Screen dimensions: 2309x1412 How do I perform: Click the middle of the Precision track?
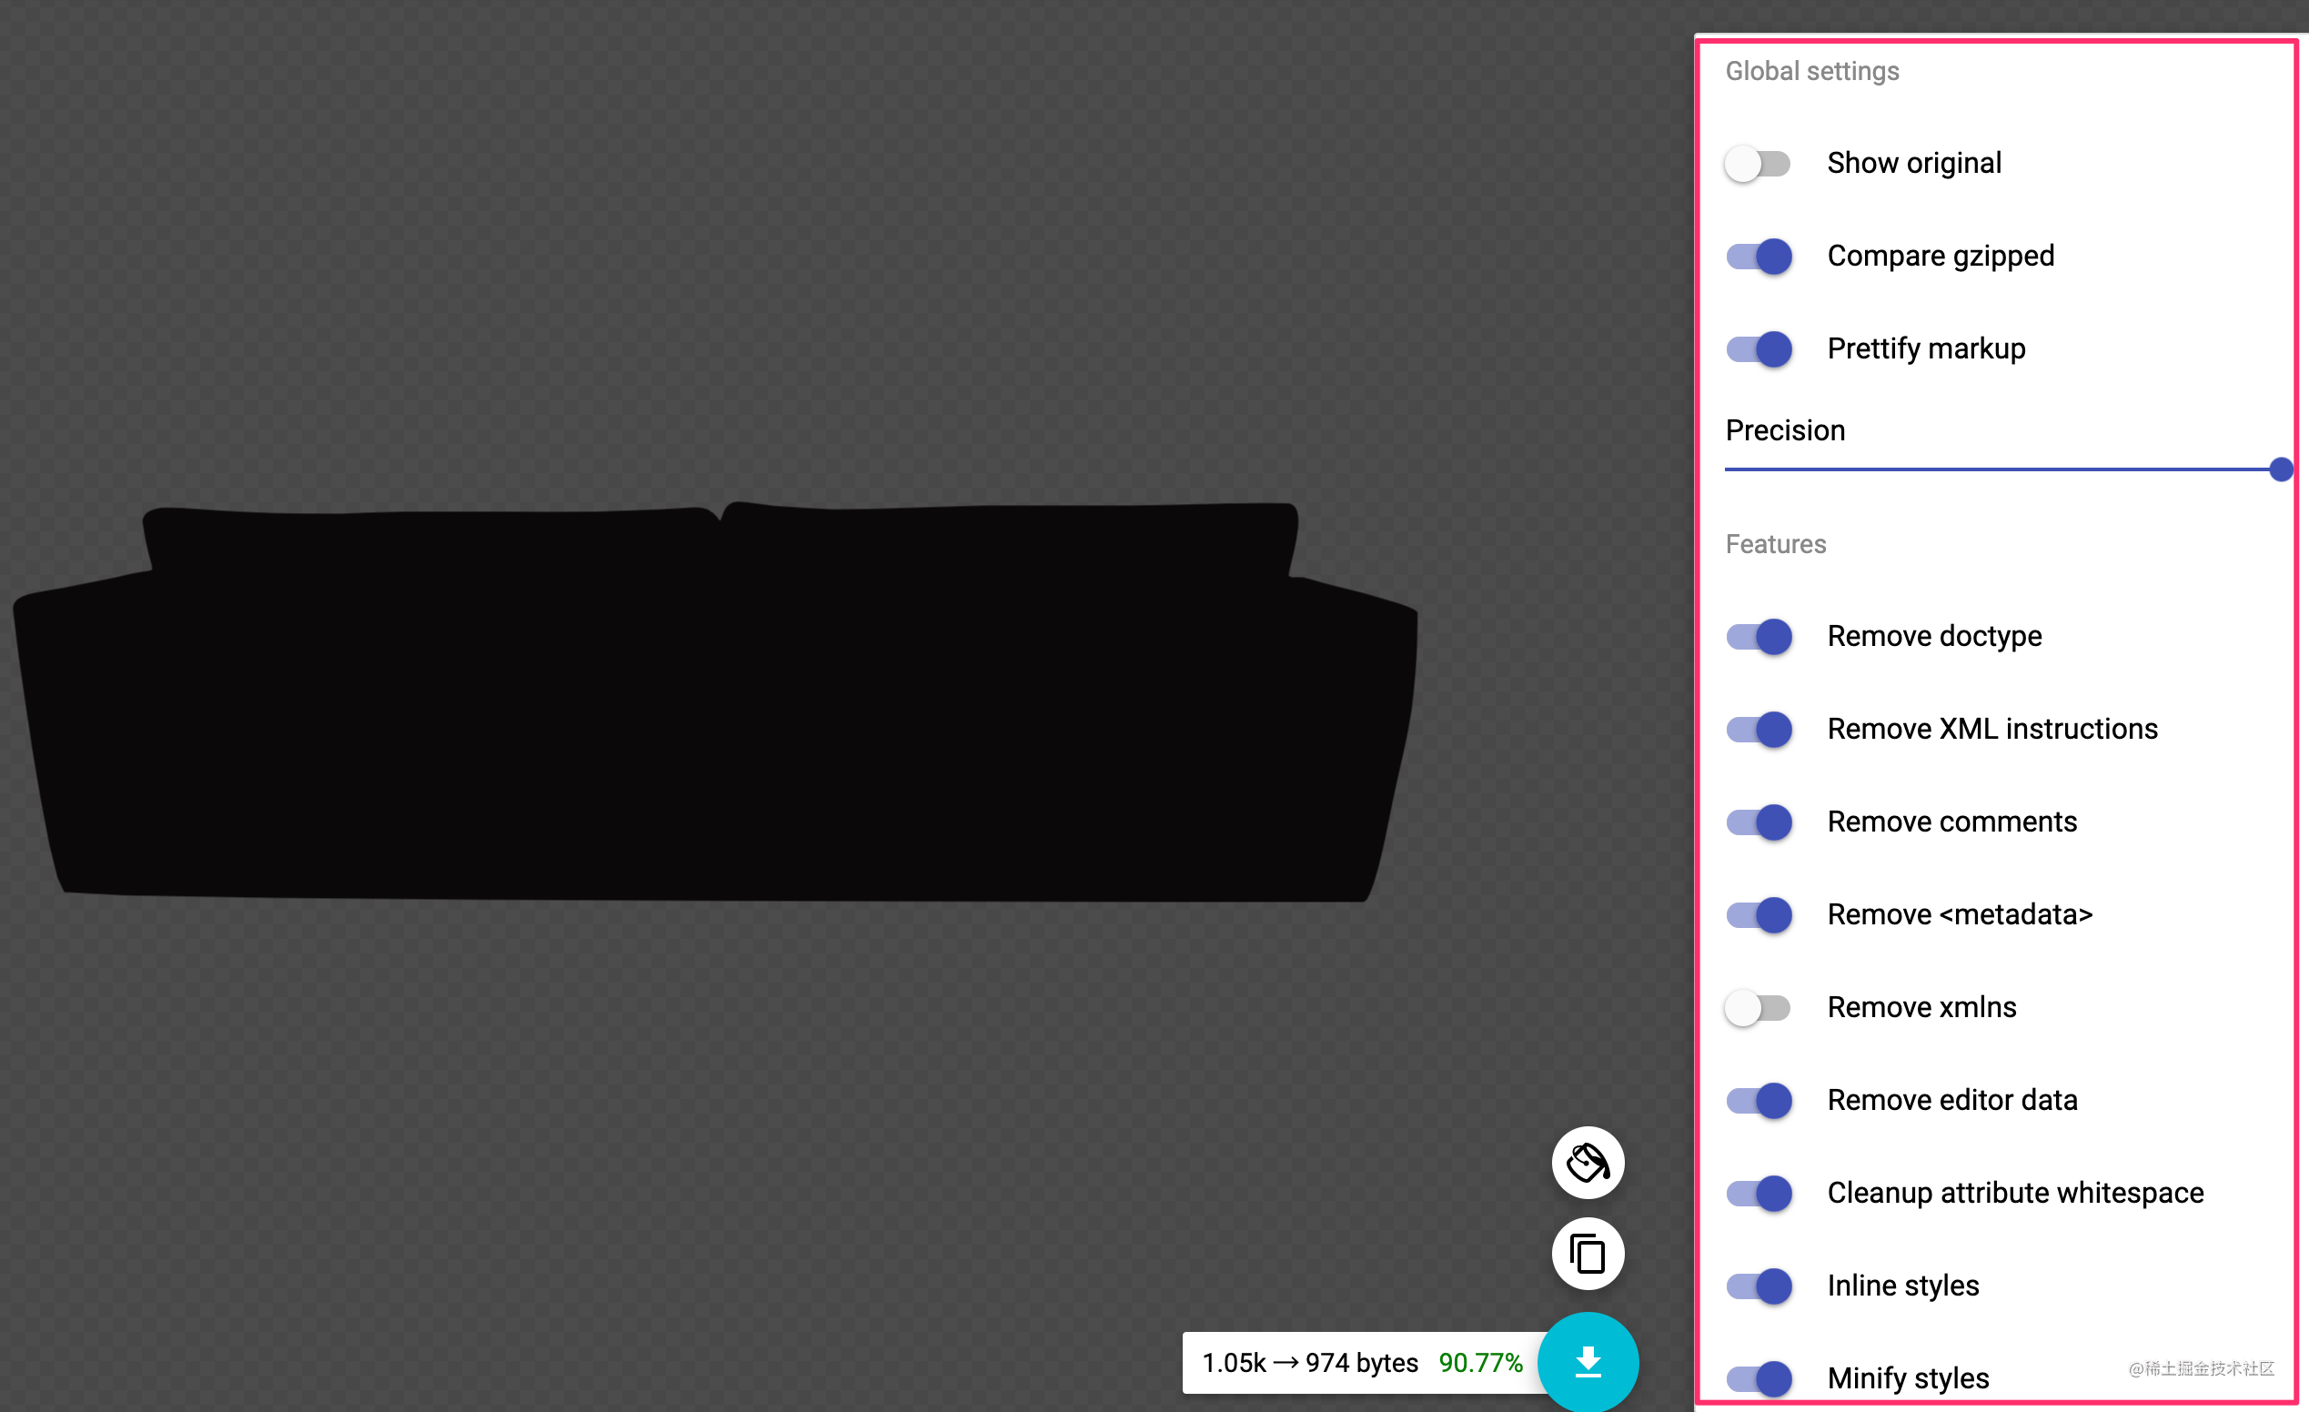click(x=2002, y=469)
